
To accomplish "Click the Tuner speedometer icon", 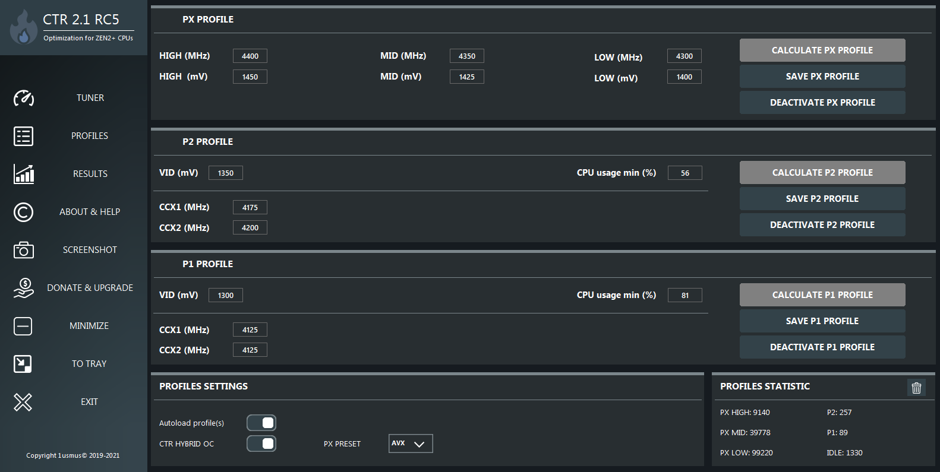I will [x=24, y=98].
